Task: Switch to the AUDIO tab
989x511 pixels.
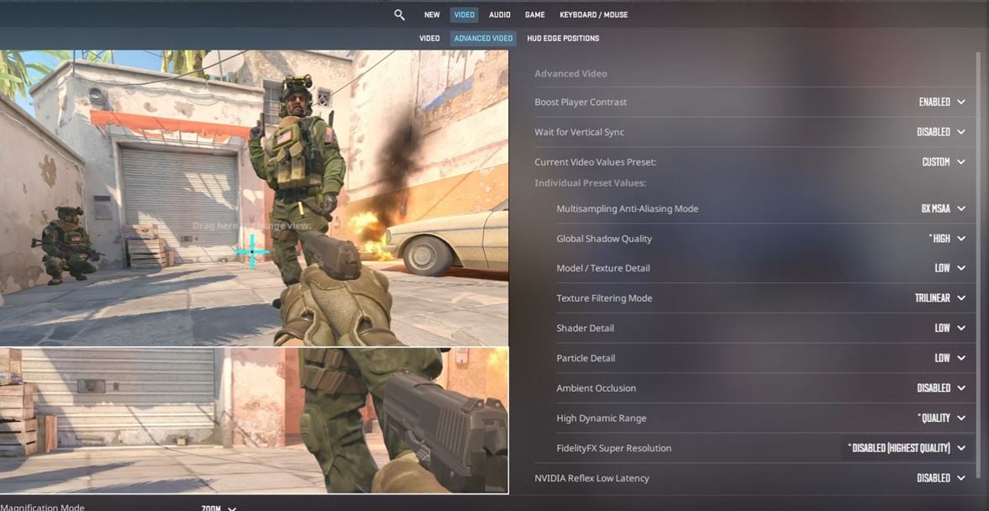Action: point(500,14)
